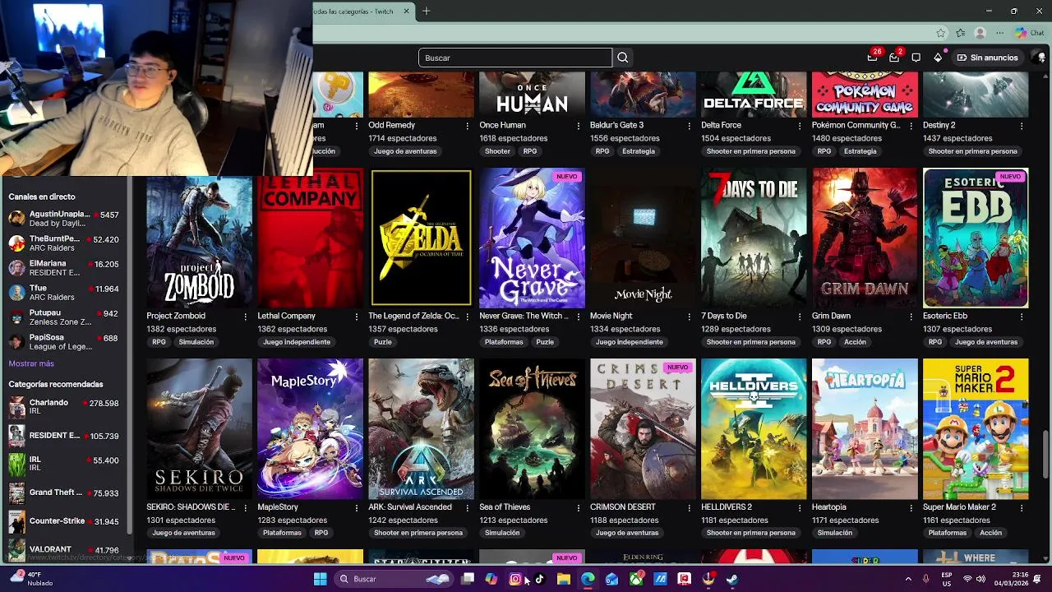Open the Twitch Bits diamond icon
This screenshot has height=592, width=1052.
click(x=938, y=58)
